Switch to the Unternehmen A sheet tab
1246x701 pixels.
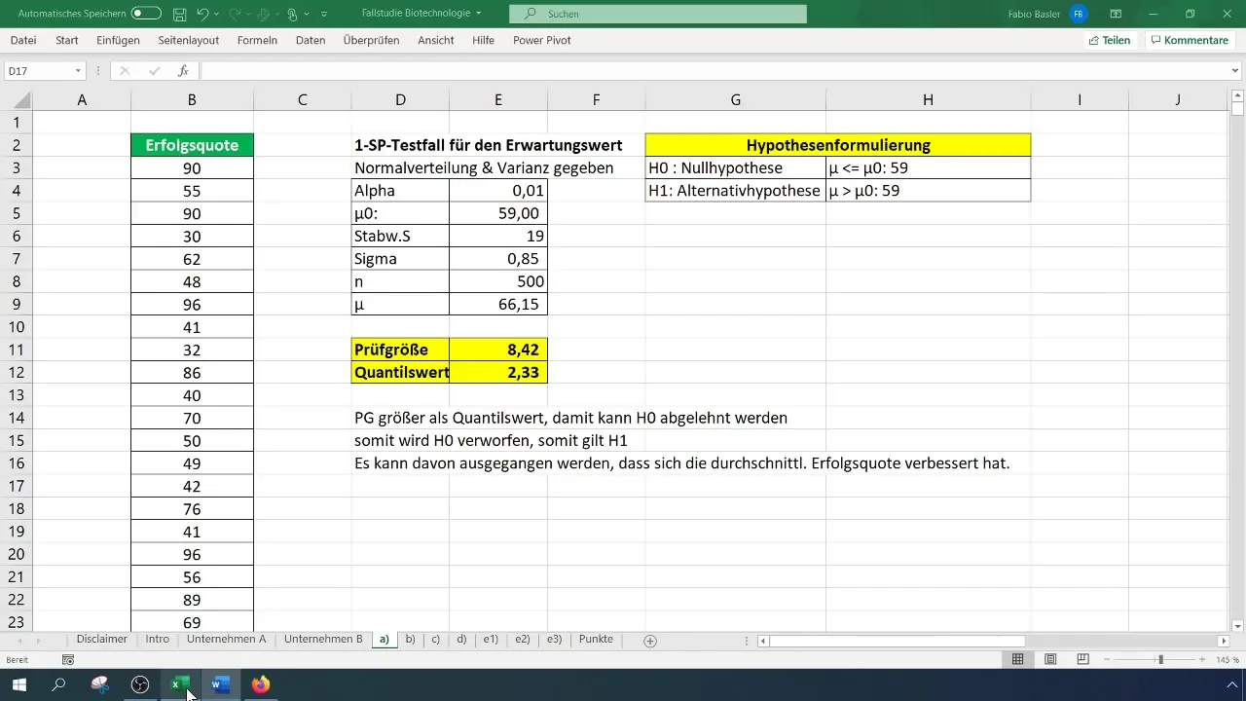(x=226, y=640)
